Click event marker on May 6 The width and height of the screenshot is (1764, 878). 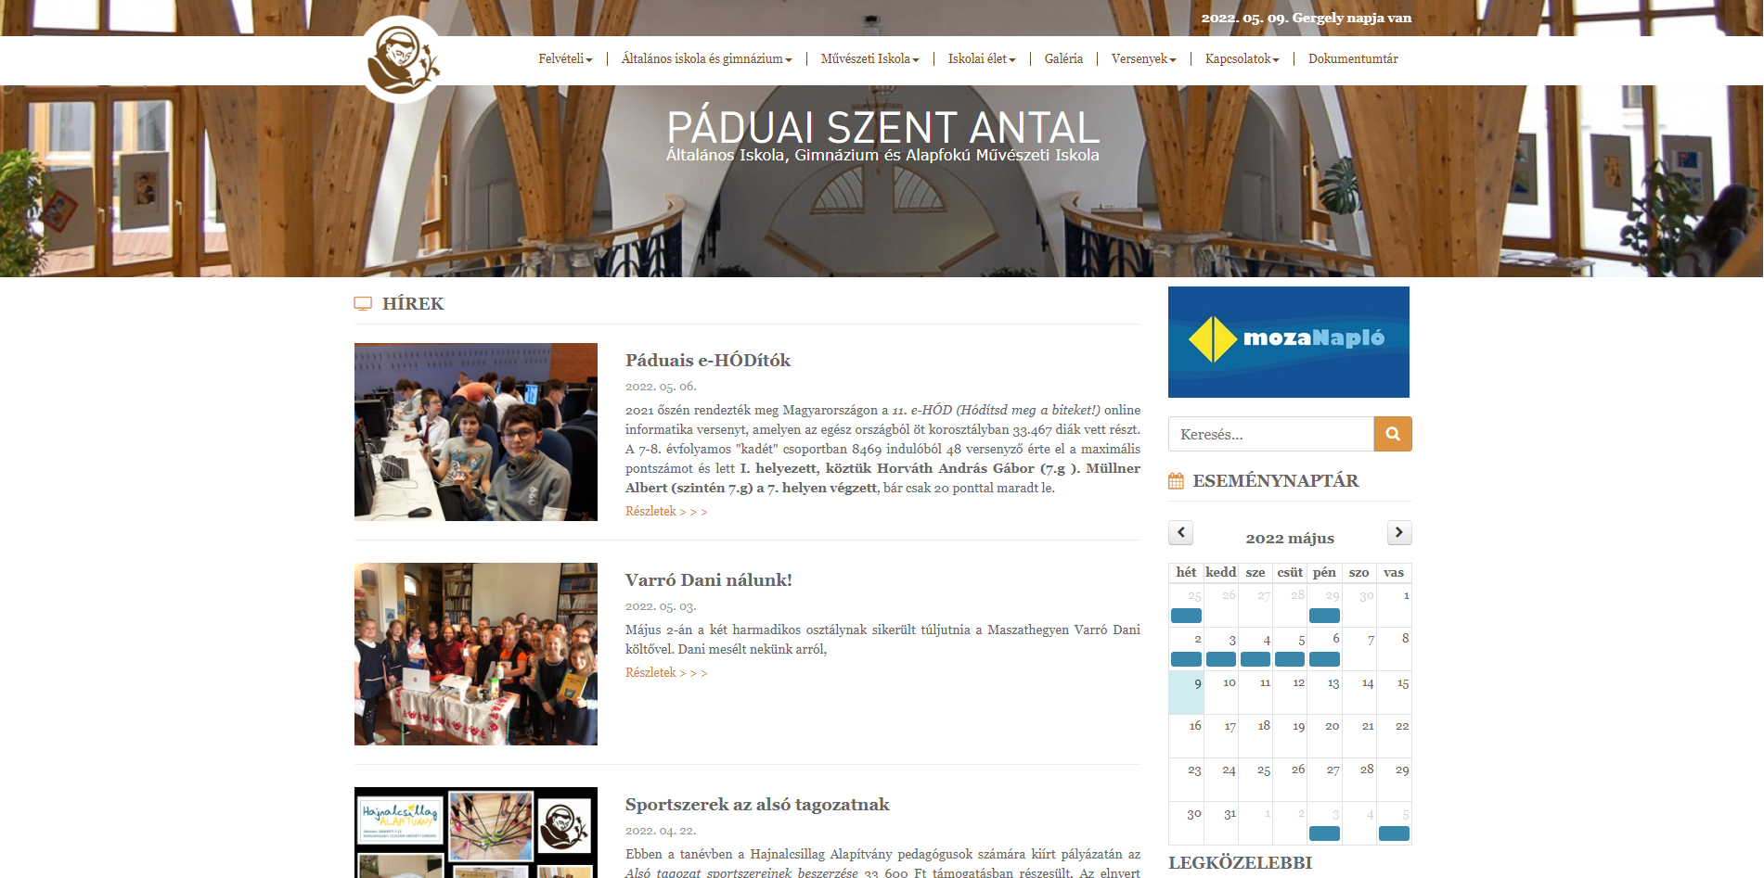pyautogui.click(x=1323, y=659)
